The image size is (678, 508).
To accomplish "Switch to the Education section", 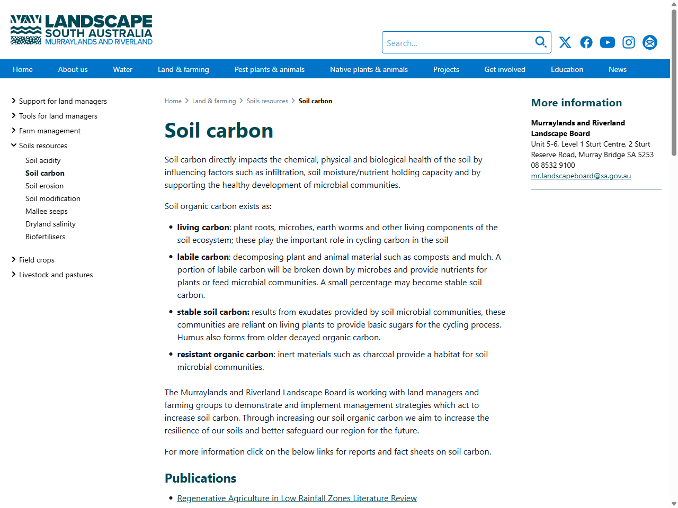I will point(567,69).
